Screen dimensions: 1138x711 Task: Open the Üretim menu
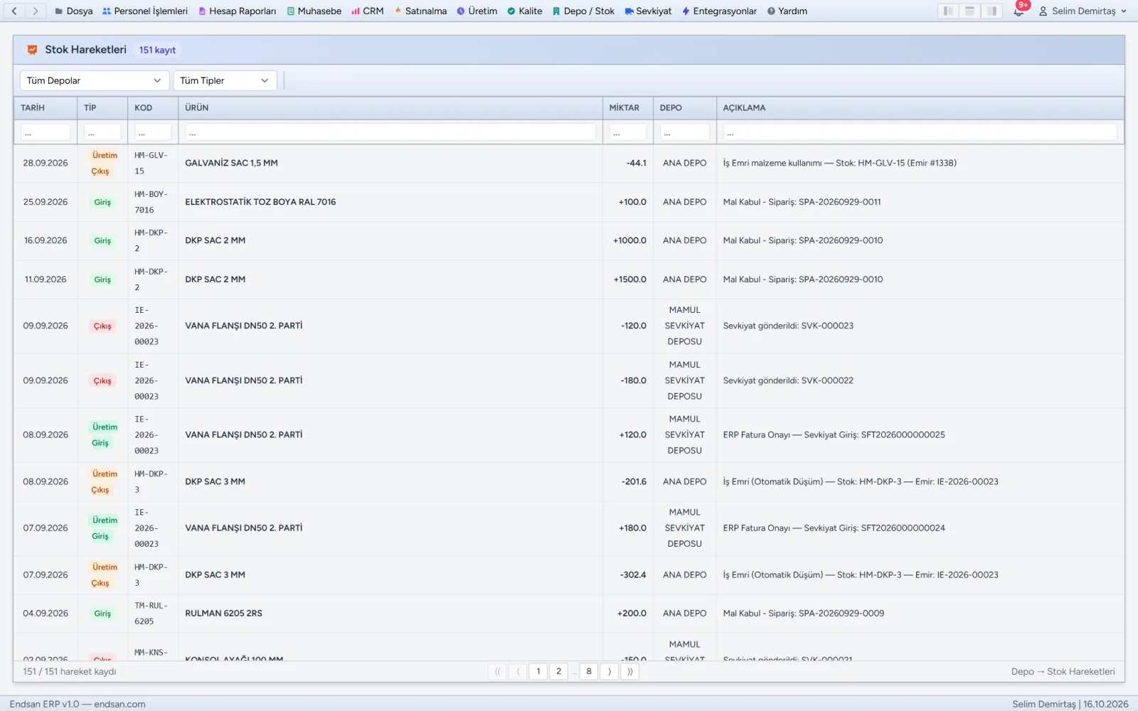click(477, 11)
